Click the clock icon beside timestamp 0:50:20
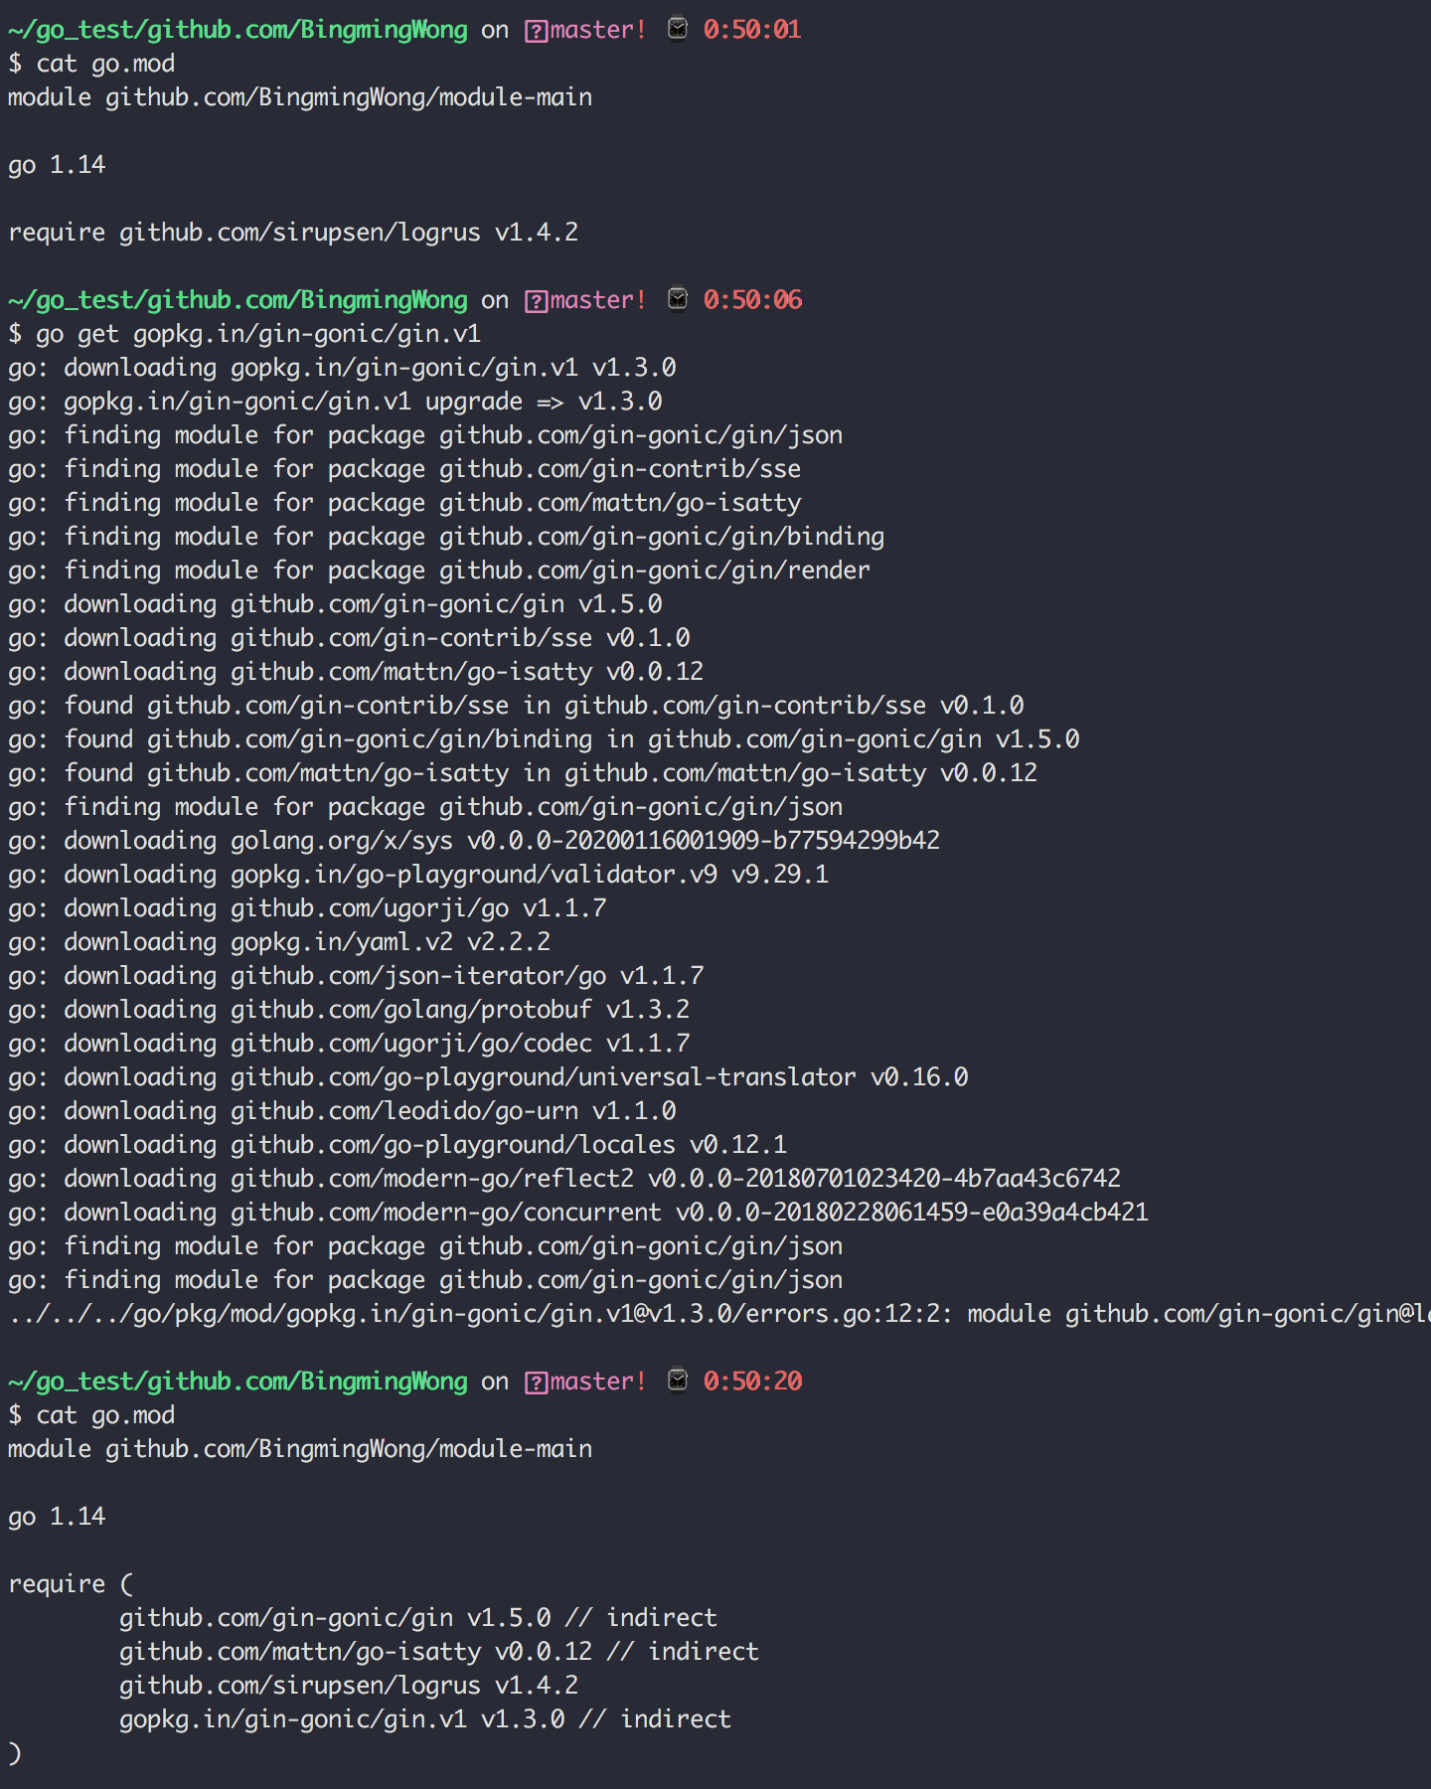Image resolution: width=1431 pixels, height=1789 pixels. [x=678, y=1381]
